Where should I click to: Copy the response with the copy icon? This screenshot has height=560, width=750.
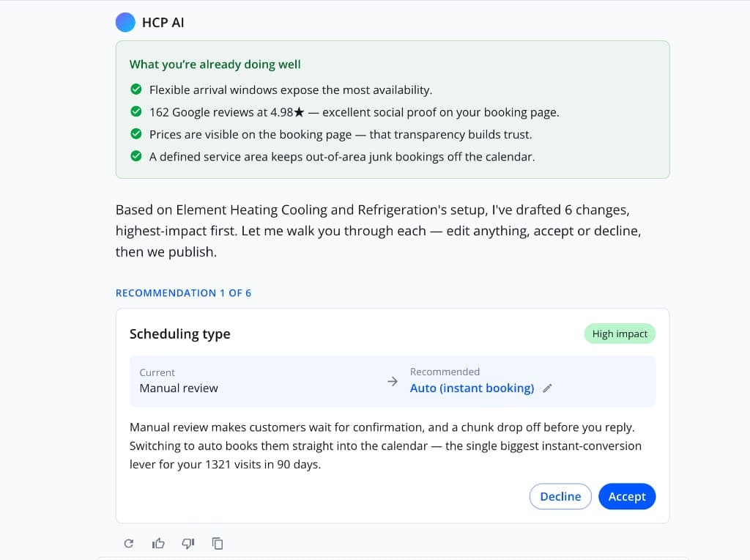click(x=218, y=543)
